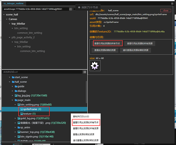Choose 查看引用此资源的所有资源 in context menu
176x145 pixels.
tap(86, 128)
